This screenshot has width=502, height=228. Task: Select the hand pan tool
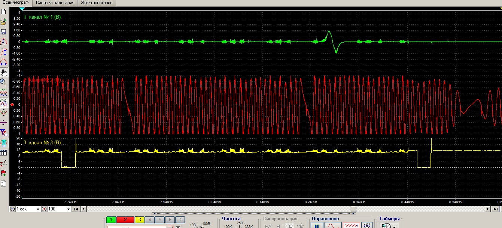(x=4, y=72)
